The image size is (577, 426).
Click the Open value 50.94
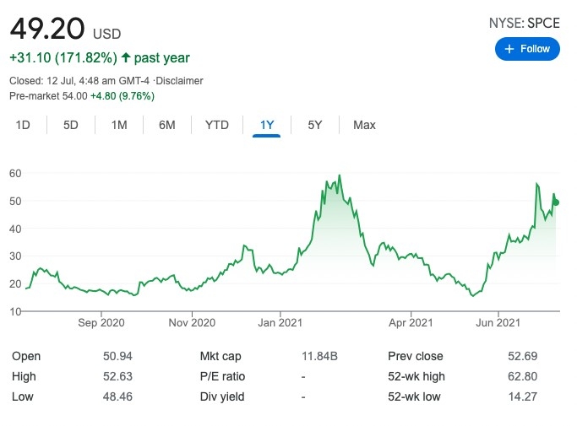coord(117,356)
